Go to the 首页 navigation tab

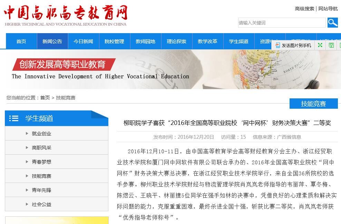coord(21,41)
